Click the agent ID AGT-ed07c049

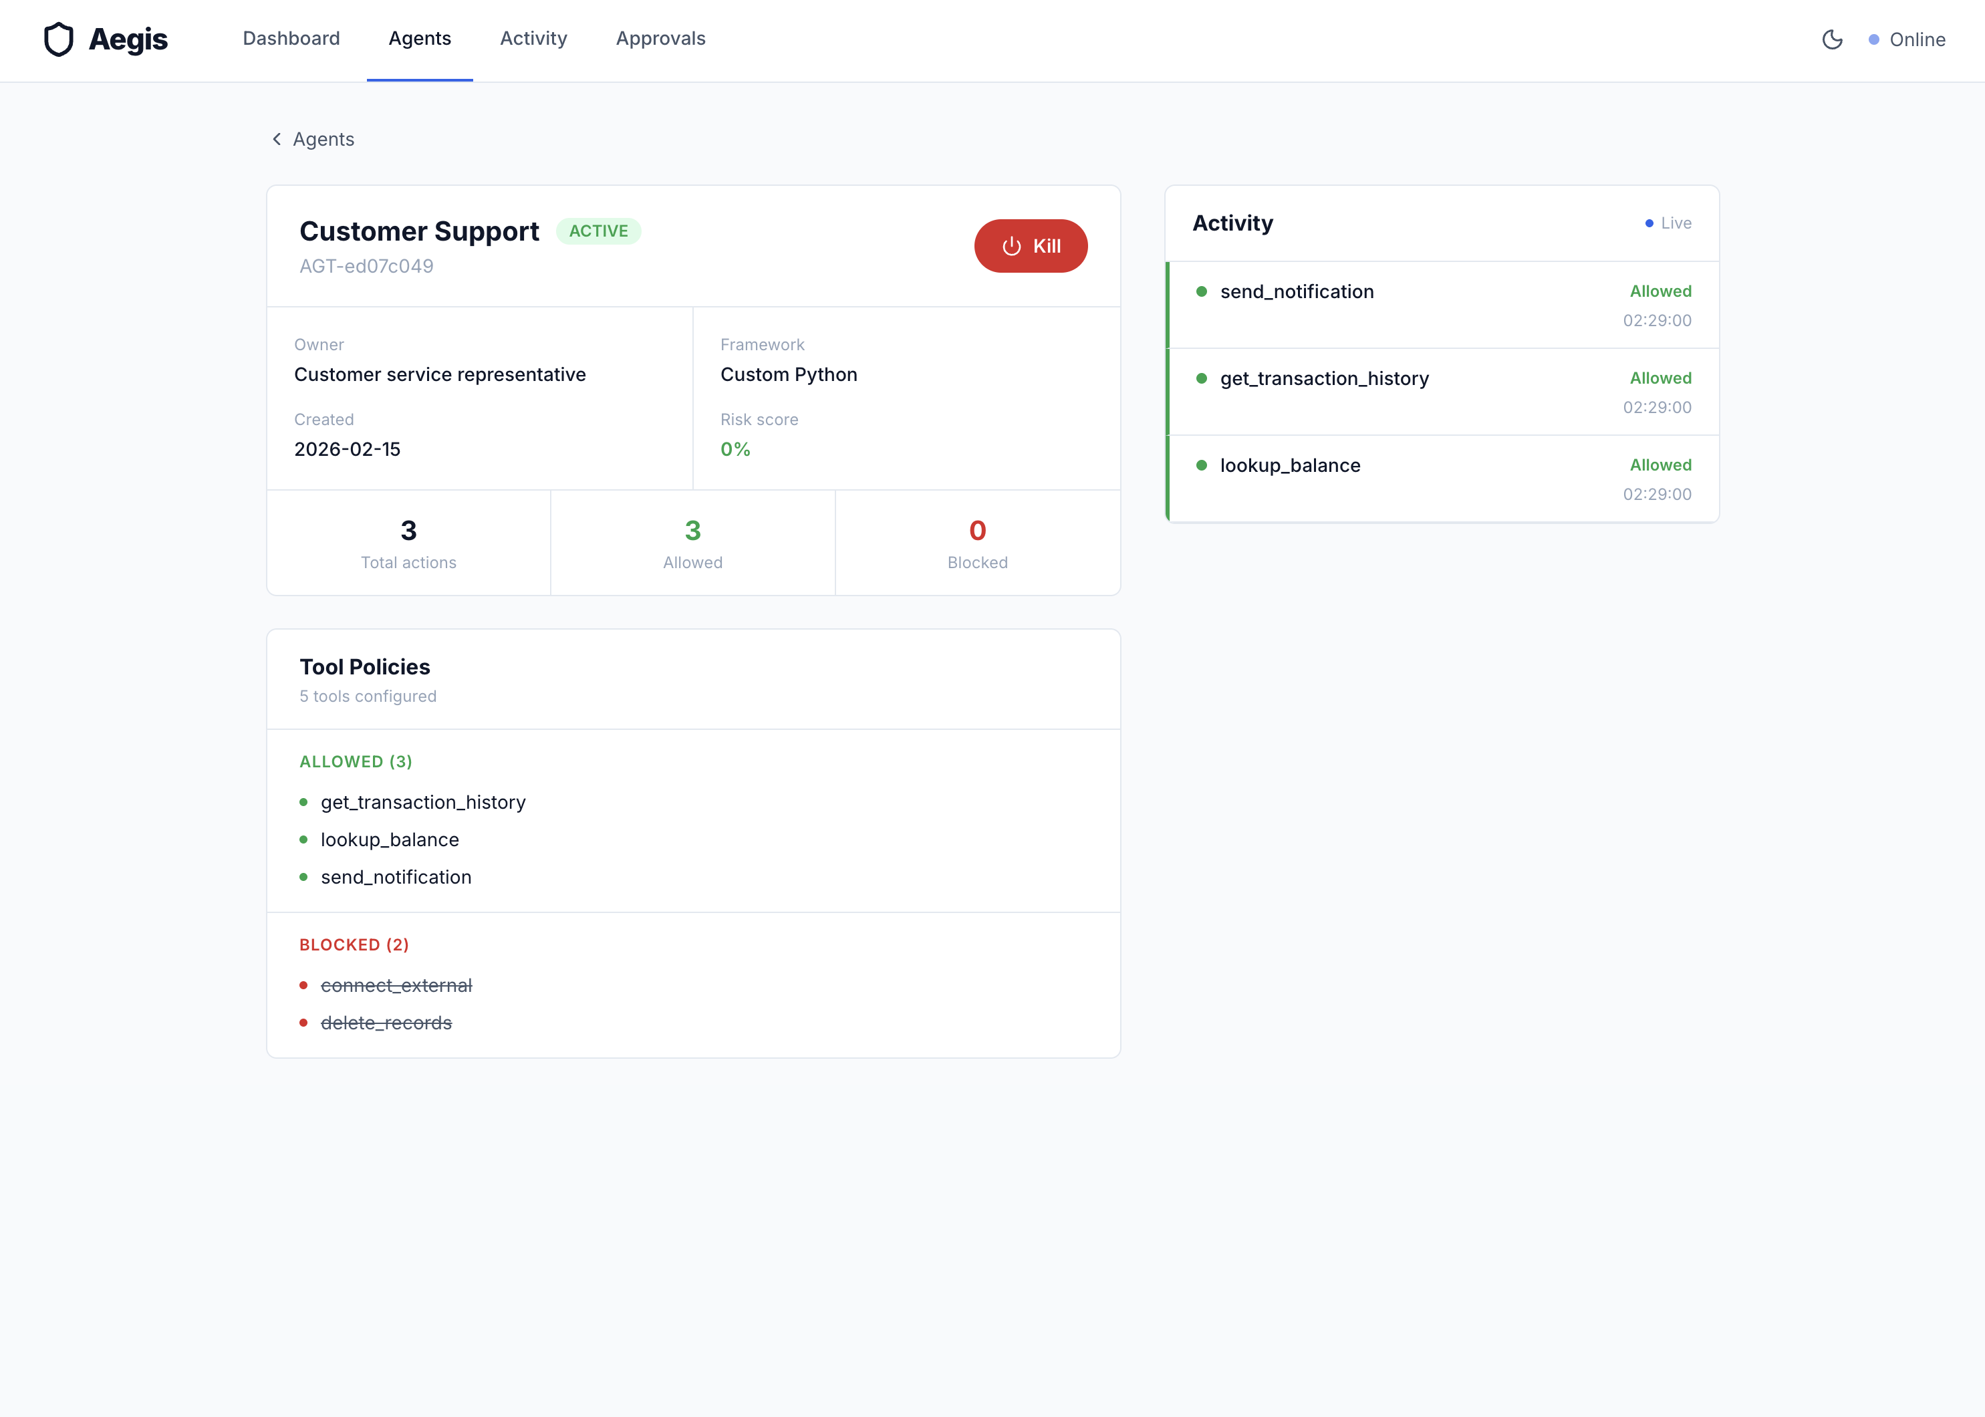(x=366, y=266)
